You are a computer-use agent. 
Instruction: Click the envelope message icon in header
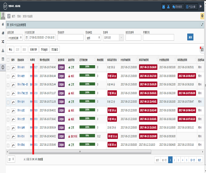164,6
